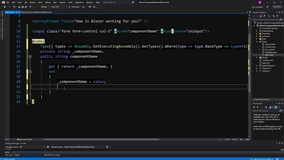This screenshot has height=160, width=284.
Task: Select FetchData.razor in Solution Explorer
Action: pyautogui.click(x=271, y=52)
